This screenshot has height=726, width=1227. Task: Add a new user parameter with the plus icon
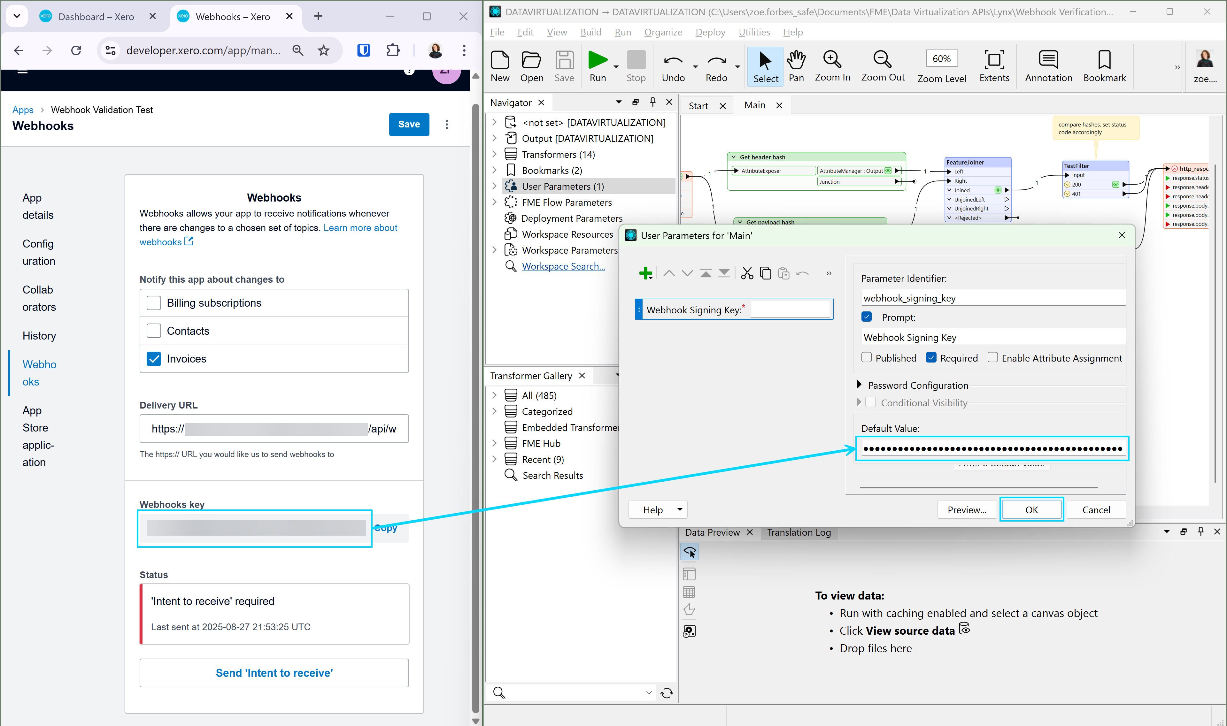click(x=645, y=273)
